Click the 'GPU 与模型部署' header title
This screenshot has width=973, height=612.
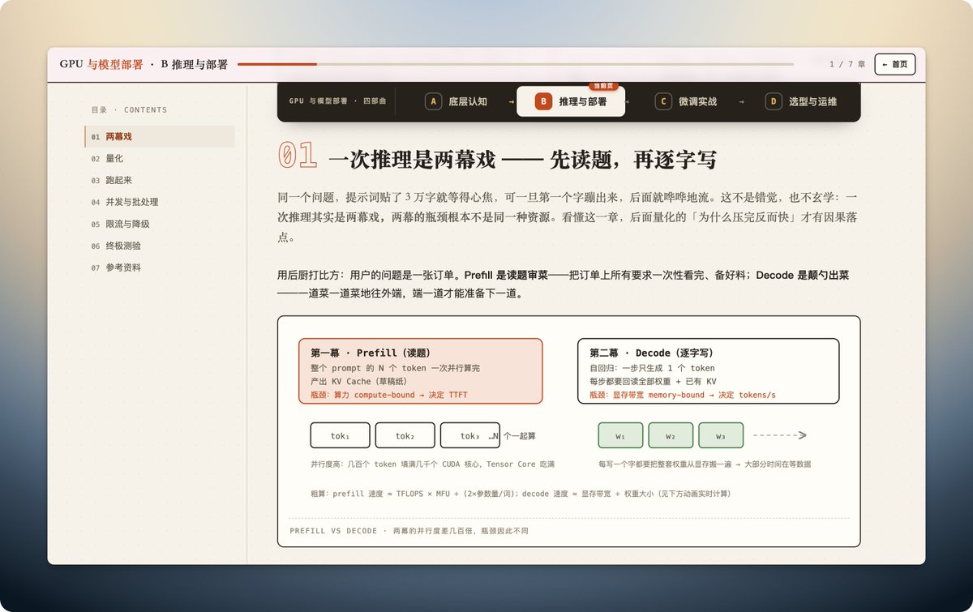pyautogui.click(x=101, y=64)
